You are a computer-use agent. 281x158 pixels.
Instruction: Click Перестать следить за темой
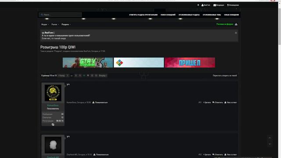(225, 75)
